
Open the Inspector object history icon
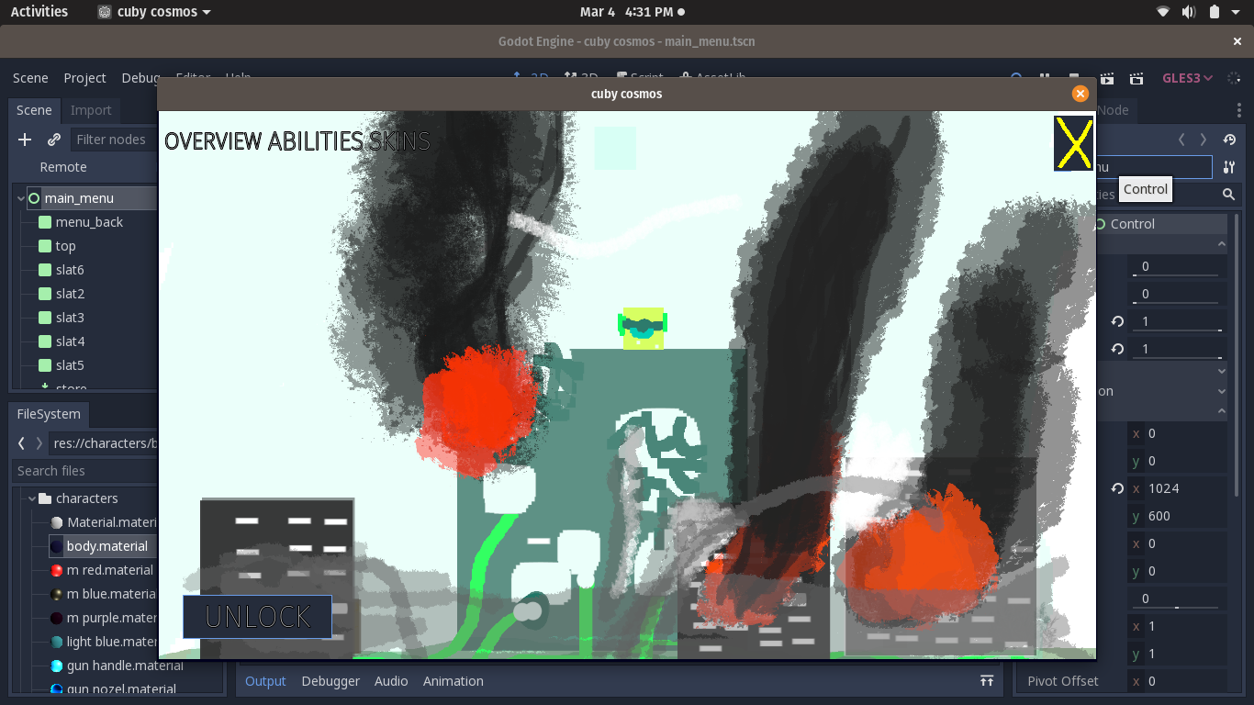1229,140
